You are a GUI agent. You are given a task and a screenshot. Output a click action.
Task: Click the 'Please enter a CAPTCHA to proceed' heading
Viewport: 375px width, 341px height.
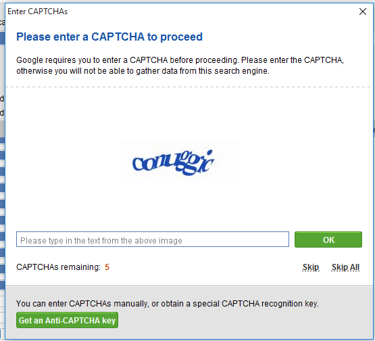pyautogui.click(x=109, y=37)
